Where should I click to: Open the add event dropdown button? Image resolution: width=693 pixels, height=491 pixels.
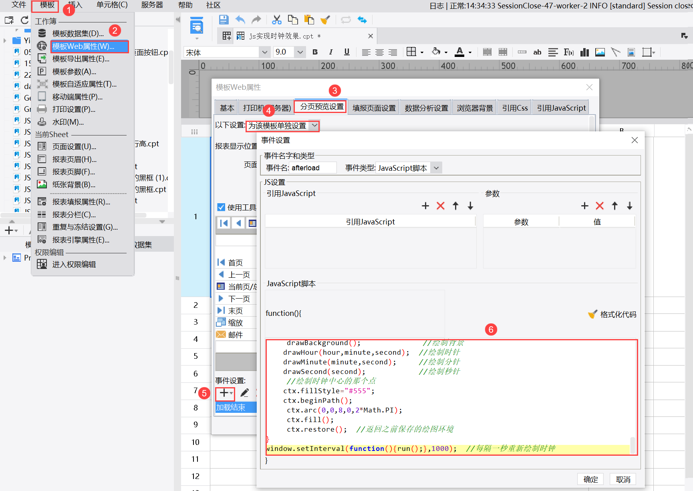pyautogui.click(x=225, y=393)
